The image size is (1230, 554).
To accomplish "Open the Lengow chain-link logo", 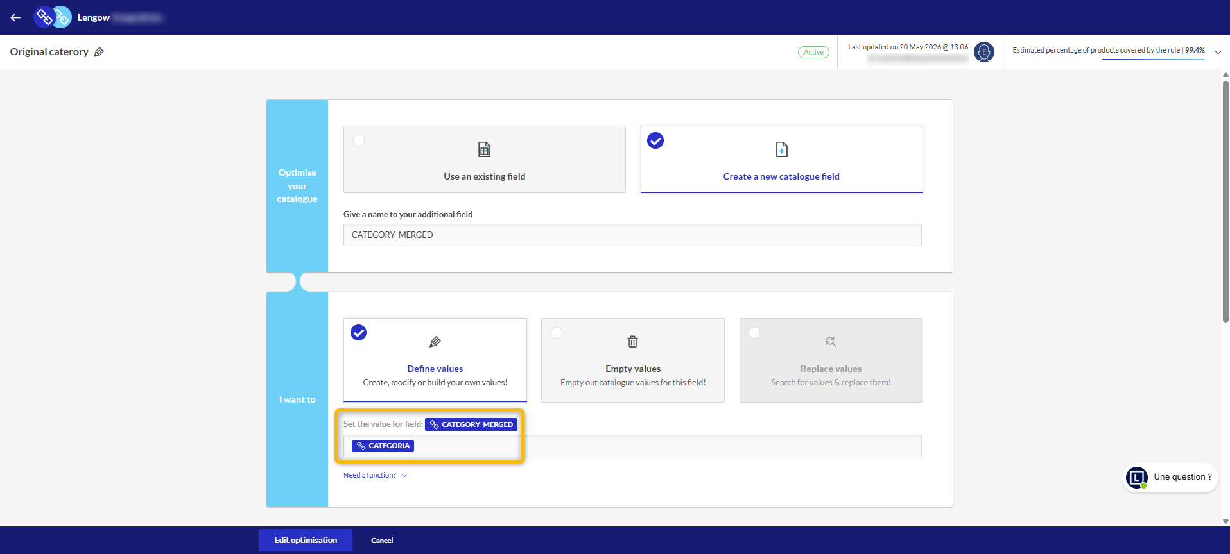I will (53, 17).
